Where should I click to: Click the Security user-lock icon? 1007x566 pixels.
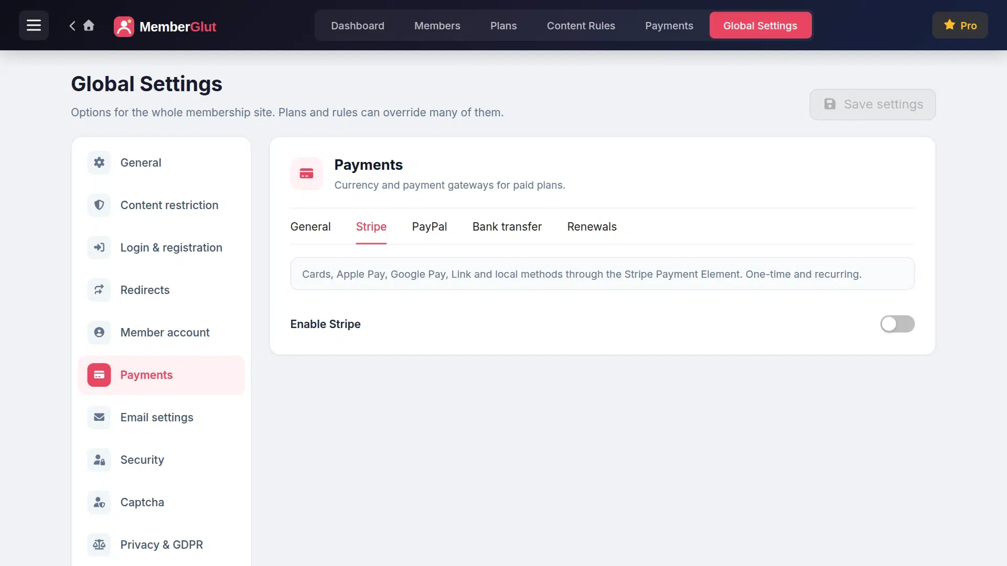99,460
